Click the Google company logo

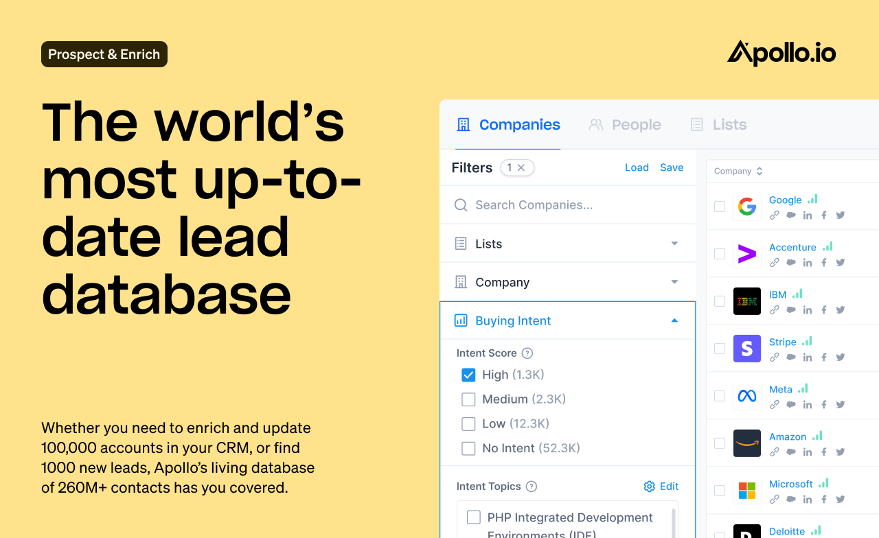[x=747, y=207]
